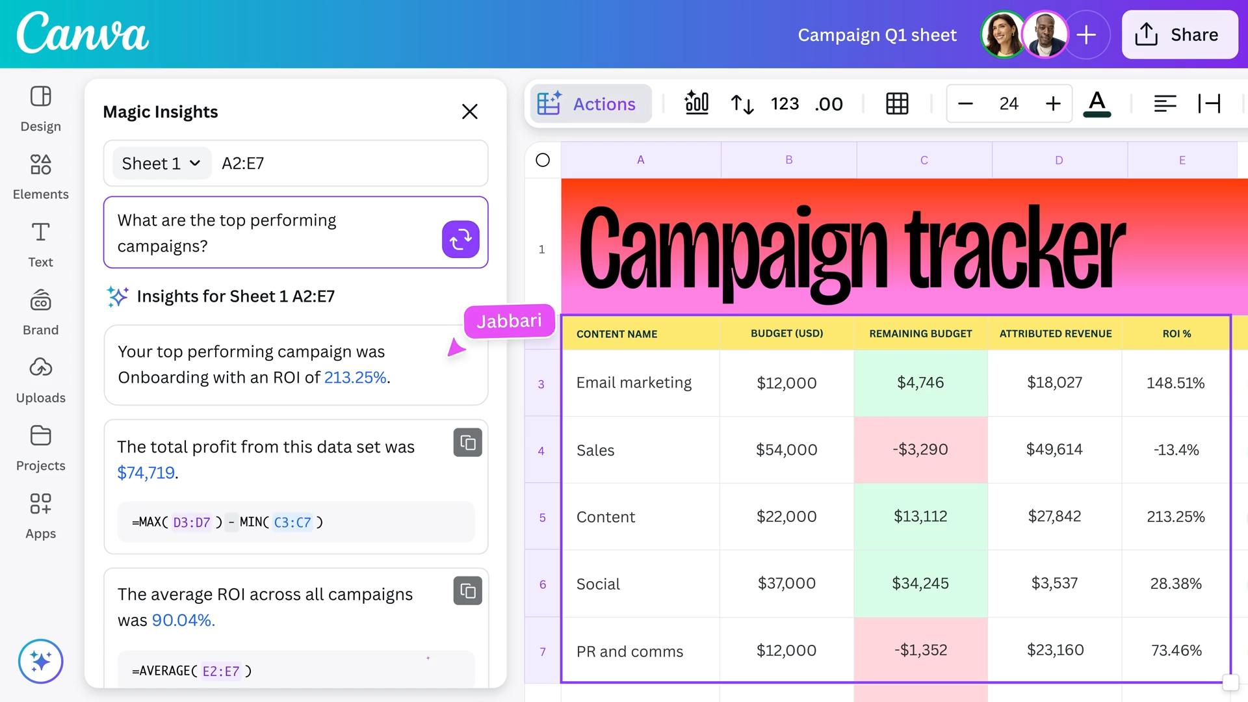This screenshot has height=702, width=1248.
Task: Increase font size with plus stepper
Action: [x=1053, y=103]
